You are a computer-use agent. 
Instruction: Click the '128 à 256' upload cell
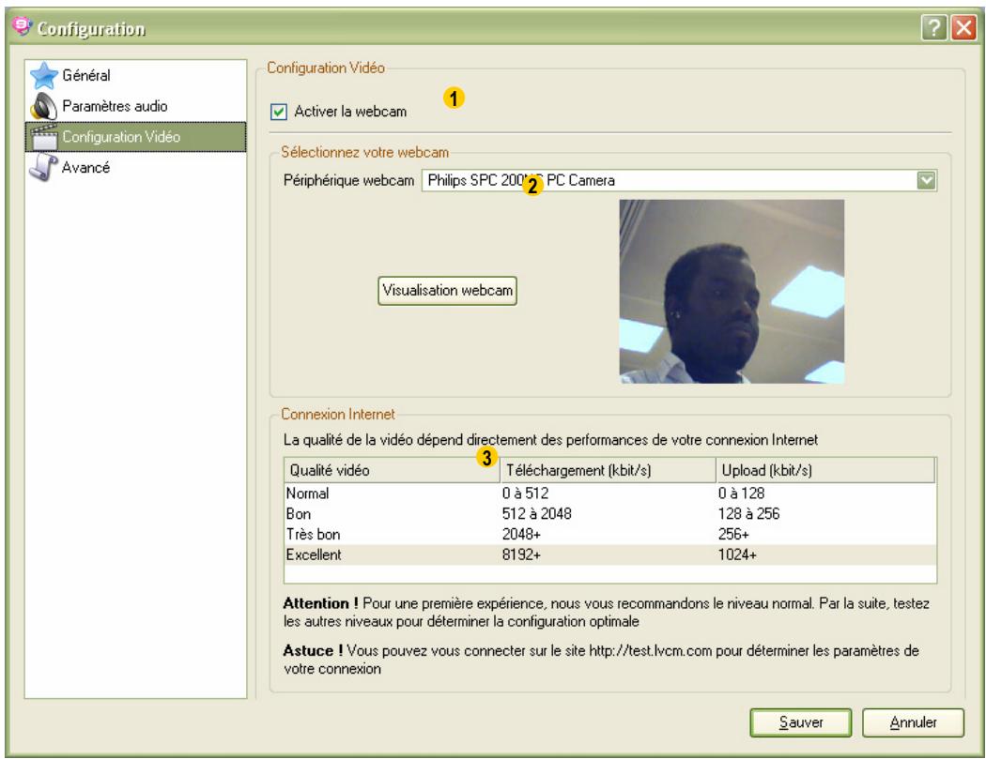click(x=749, y=514)
